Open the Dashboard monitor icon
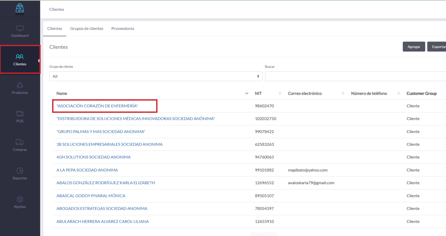 (20, 28)
